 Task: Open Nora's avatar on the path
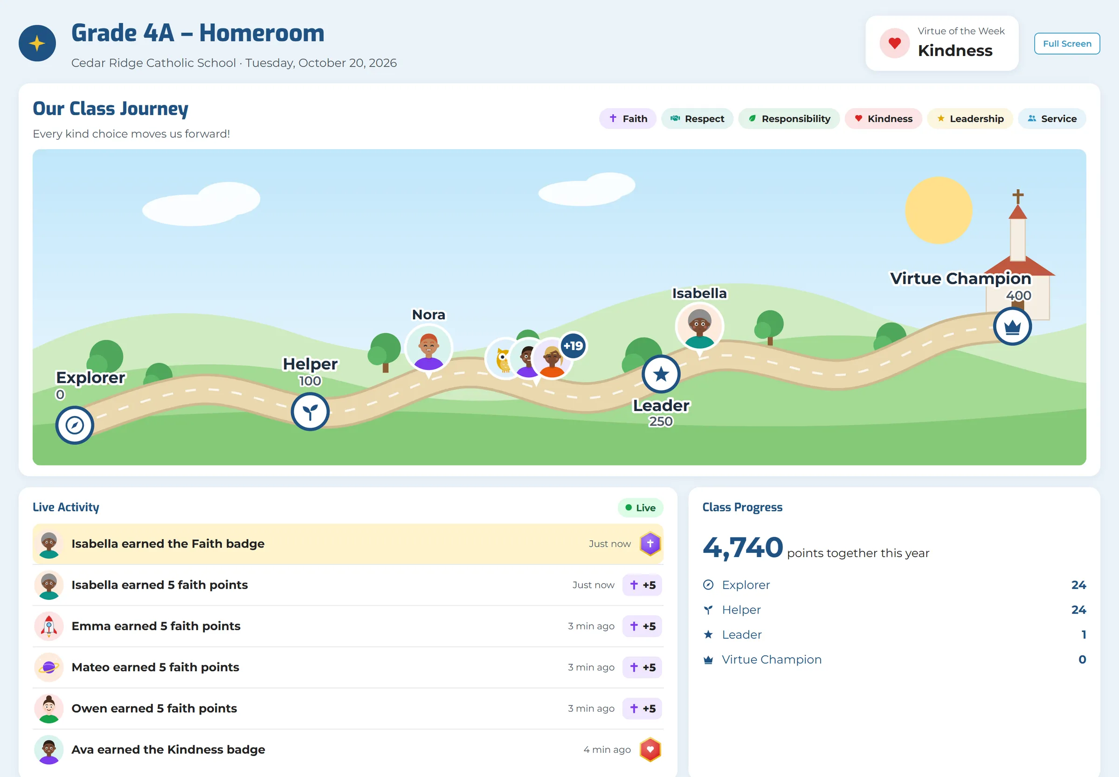point(428,349)
